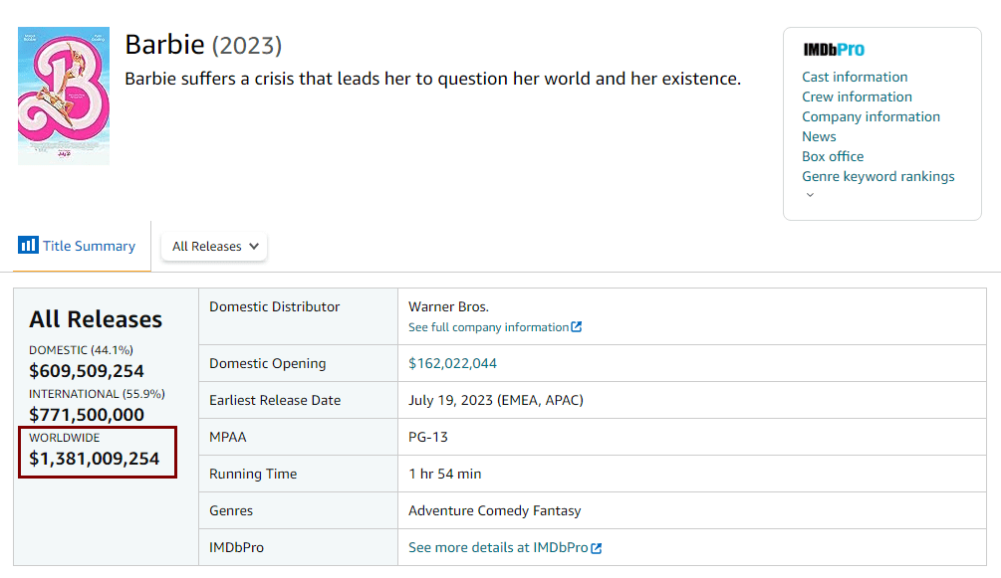Open Genre keyword rankings link
Screen dimensions: 1001x578
pyautogui.click(x=877, y=176)
